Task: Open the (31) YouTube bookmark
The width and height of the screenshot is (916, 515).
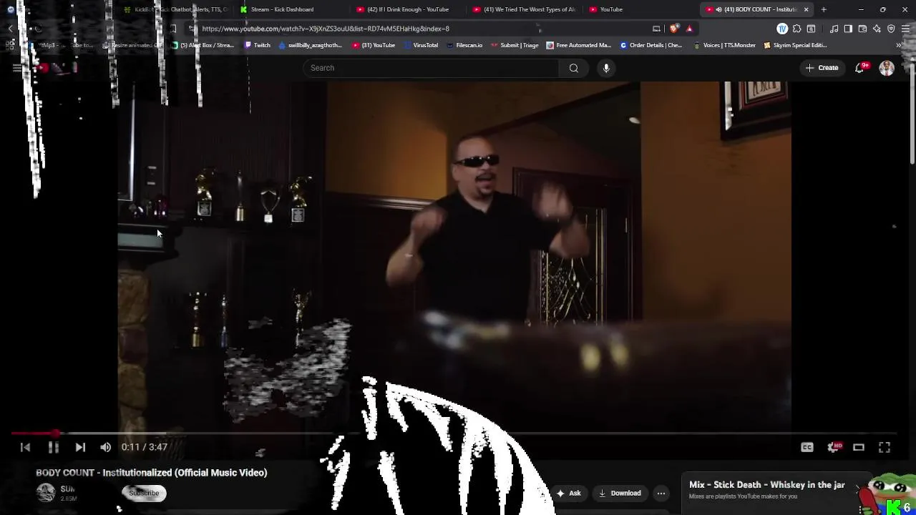Action: [374, 45]
